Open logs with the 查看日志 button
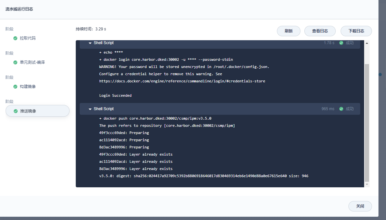 click(x=320, y=31)
